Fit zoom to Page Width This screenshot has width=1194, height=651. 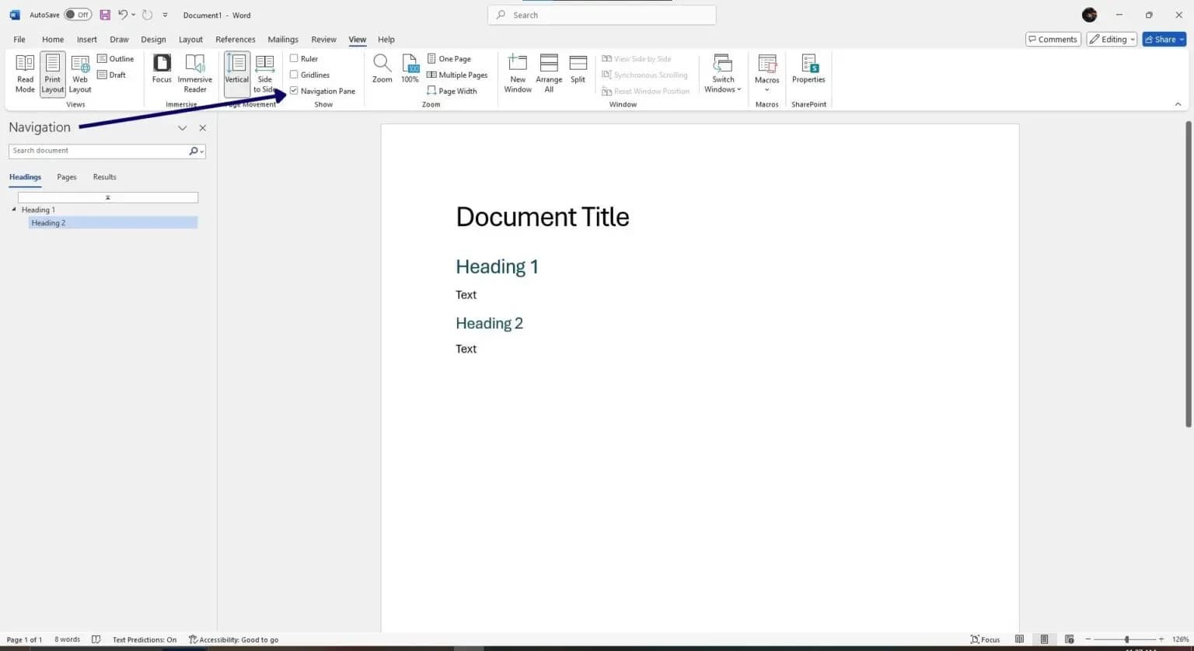click(452, 92)
